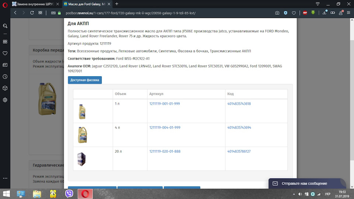The height and width of the screenshot is (199, 354).
Task: Open settings gear in sidebar
Action: [x=5, y=100]
